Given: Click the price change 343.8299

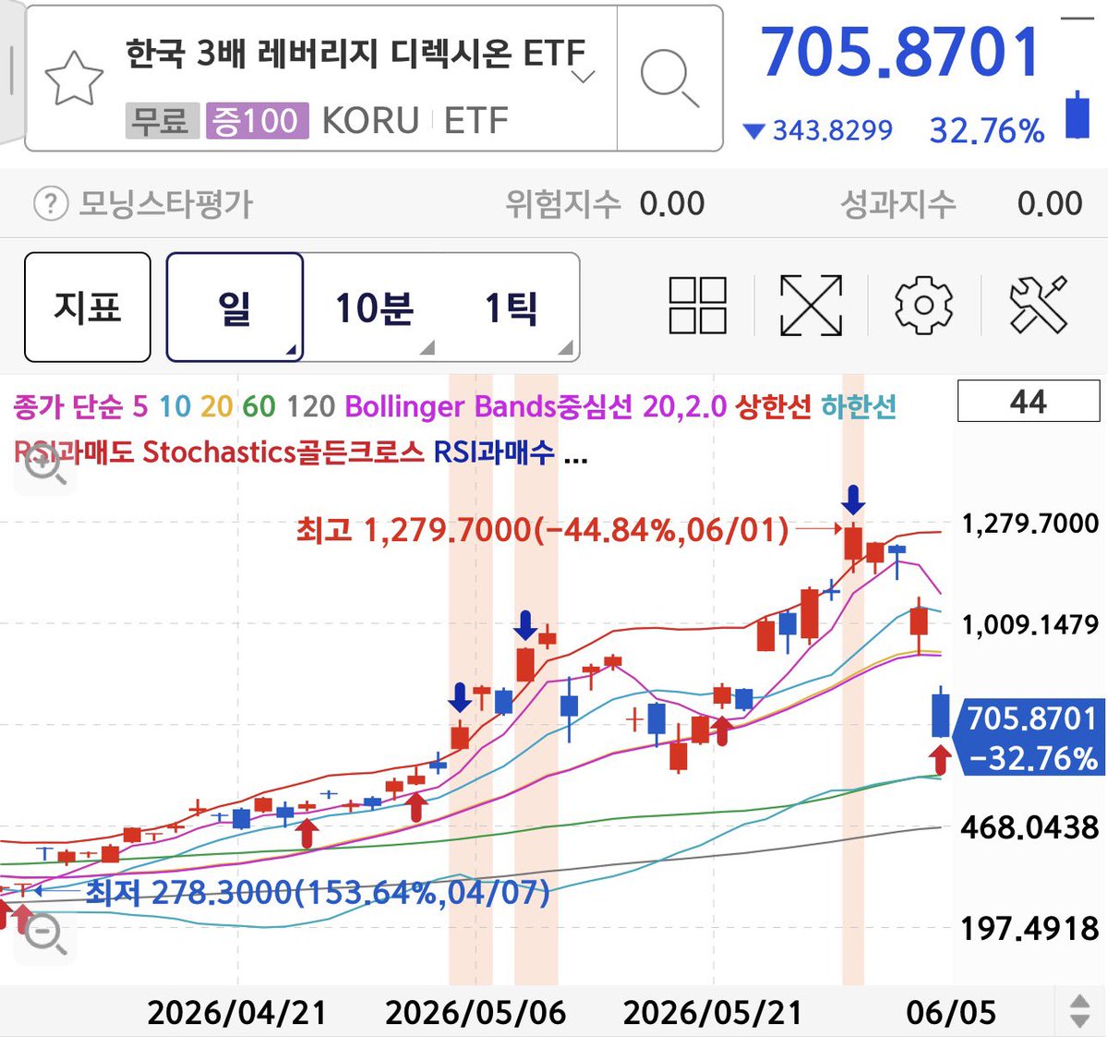Looking at the screenshot, I should [833, 130].
